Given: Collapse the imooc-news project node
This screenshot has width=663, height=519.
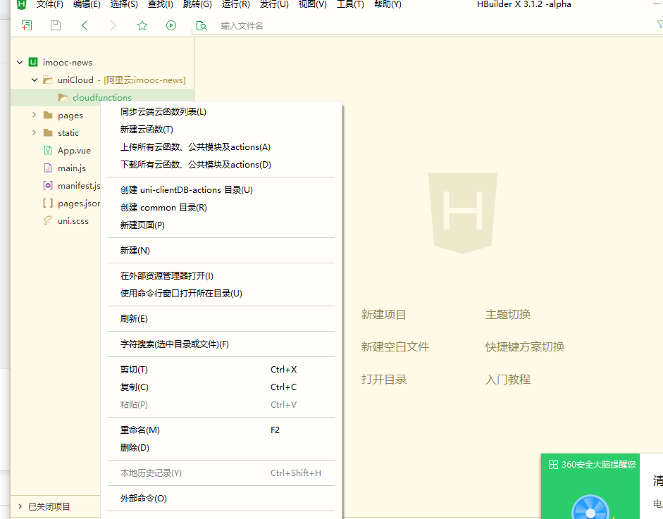Looking at the screenshot, I should click(x=20, y=62).
